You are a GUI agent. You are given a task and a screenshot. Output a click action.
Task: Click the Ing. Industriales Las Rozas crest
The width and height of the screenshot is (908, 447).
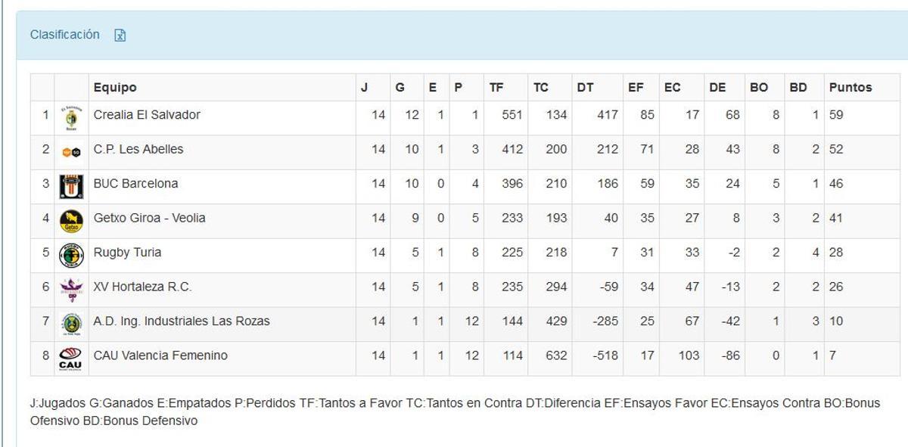coord(71,321)
